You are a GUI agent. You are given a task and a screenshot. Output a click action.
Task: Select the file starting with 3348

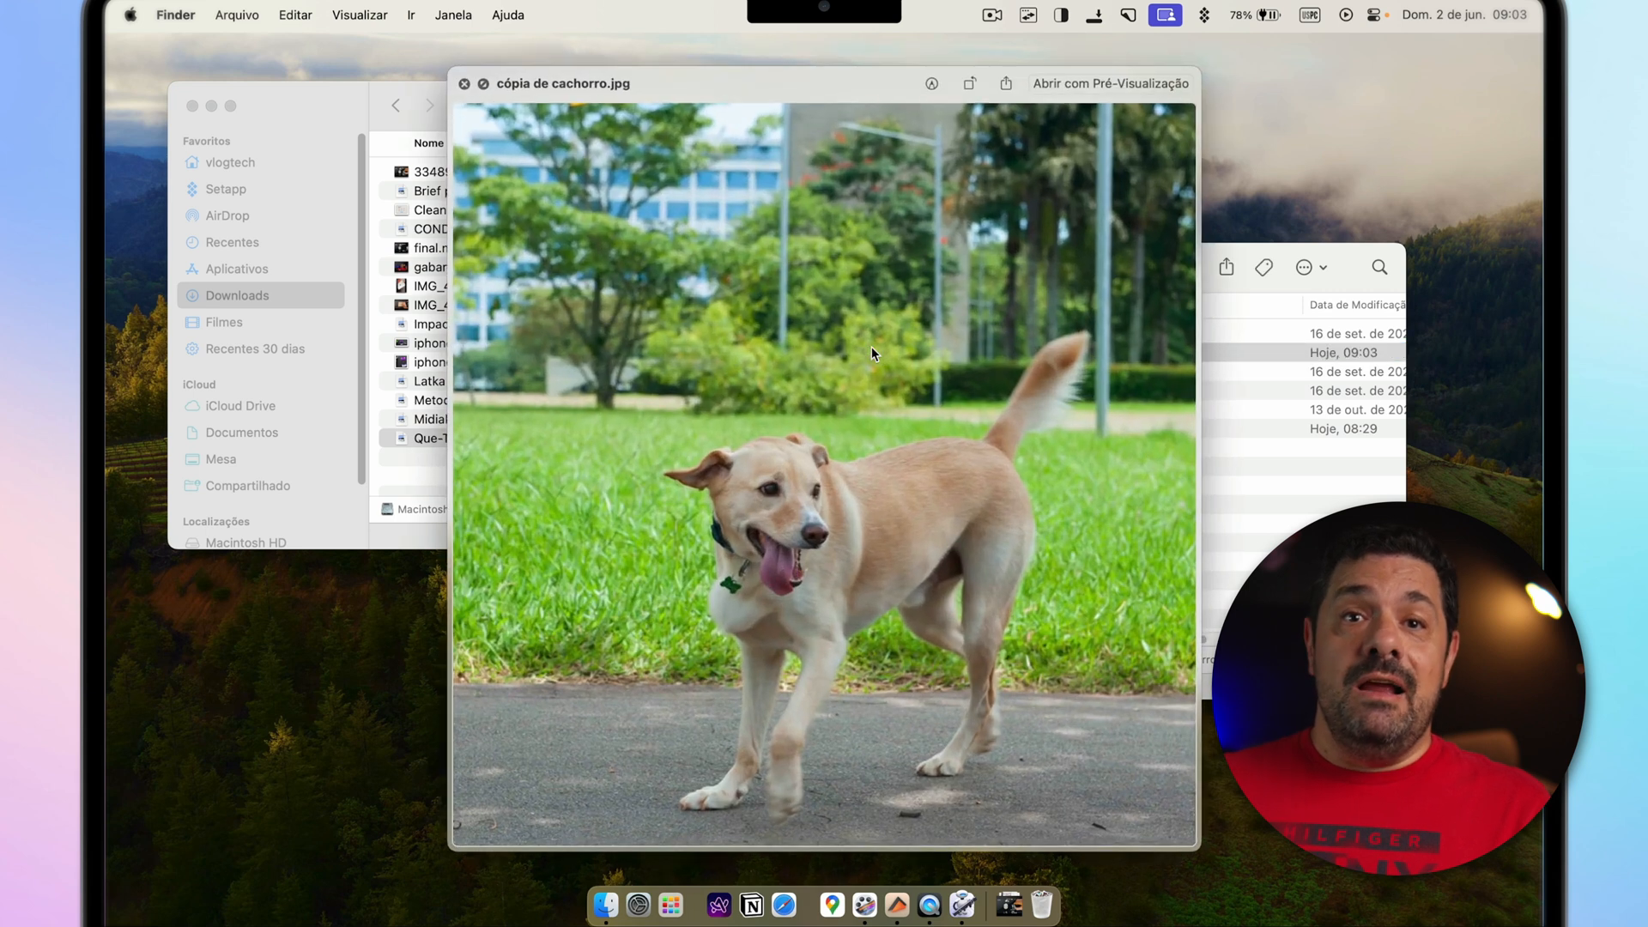pos(414,172)
